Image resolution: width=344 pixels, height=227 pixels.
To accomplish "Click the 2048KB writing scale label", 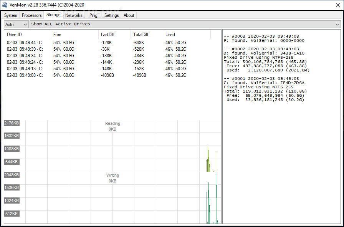I will pos(12,175).
